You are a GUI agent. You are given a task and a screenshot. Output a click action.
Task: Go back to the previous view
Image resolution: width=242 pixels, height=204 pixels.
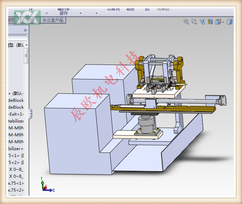pos(202,22)
